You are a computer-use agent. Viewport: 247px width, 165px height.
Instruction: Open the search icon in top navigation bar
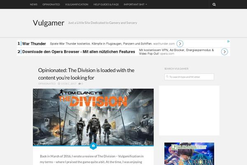(x=214, y=5)
